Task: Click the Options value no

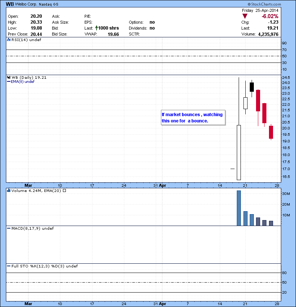Action: [x=152, y=22]
